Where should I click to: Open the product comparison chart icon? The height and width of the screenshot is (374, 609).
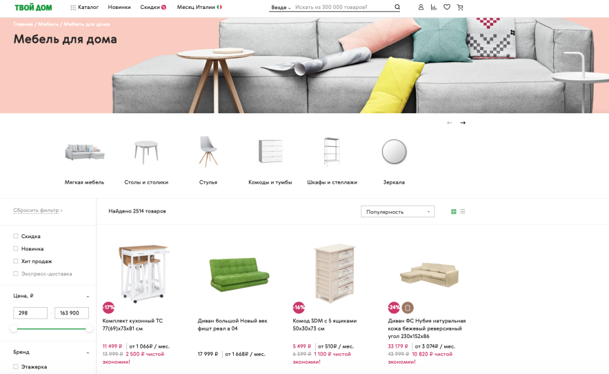433,7
